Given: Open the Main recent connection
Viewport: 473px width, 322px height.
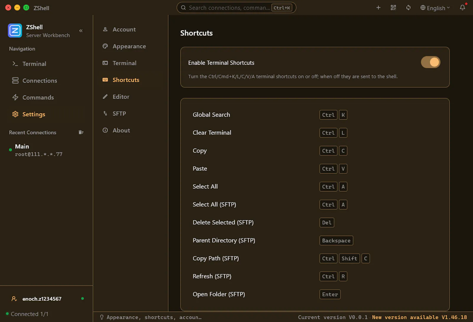Looking at the screenshot, I should [46, 150].
